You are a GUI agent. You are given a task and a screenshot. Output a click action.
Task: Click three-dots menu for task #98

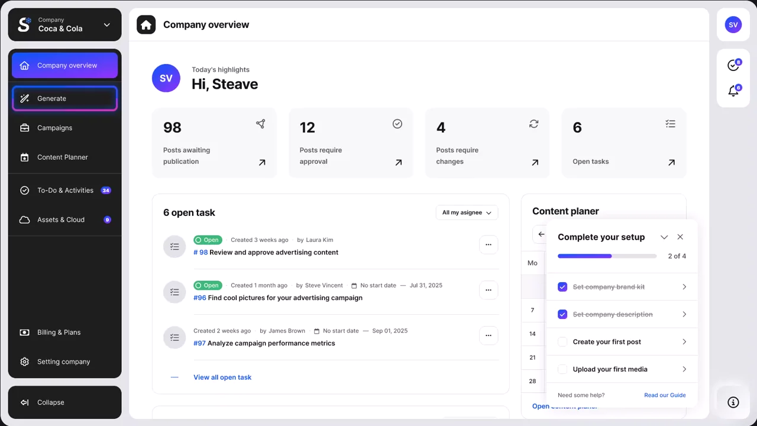coord(489,244)
